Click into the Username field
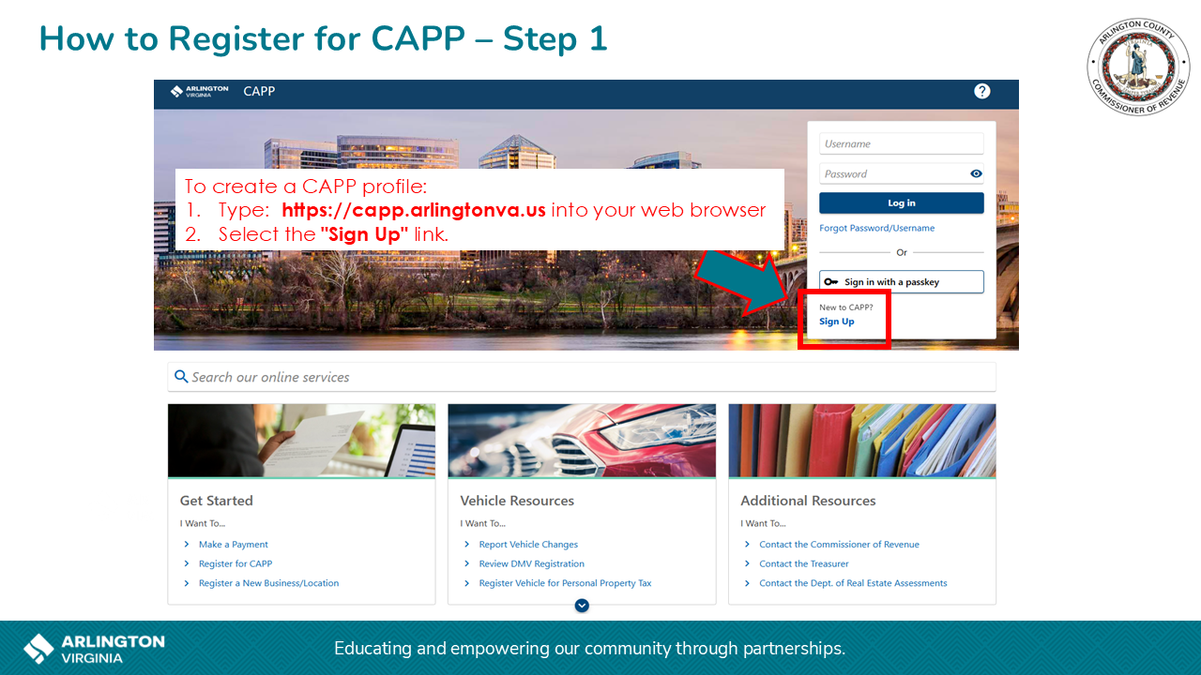Screen dimensions: 1201x675 point(901,143)
